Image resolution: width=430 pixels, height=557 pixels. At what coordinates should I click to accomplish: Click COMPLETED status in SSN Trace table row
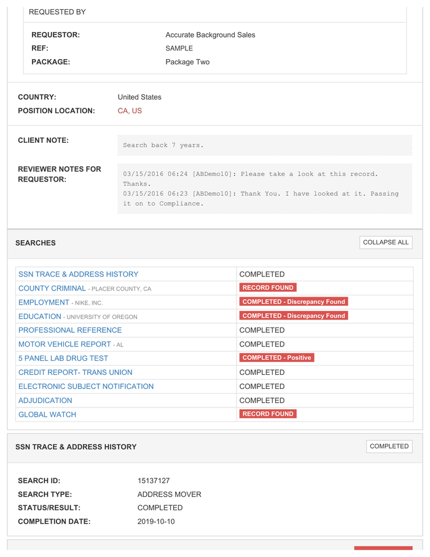262,274
